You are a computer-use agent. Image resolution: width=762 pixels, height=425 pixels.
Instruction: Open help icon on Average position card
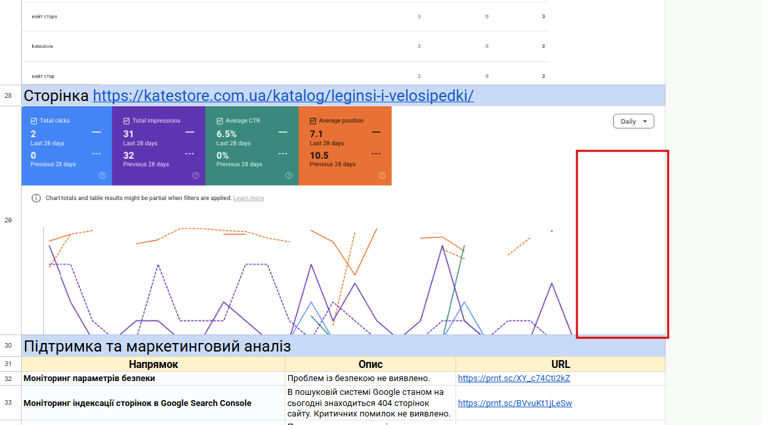(382, 175)
